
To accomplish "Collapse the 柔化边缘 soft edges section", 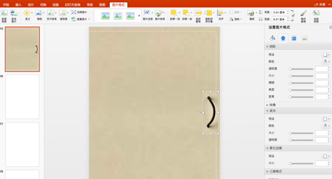I will coord(267,148).
